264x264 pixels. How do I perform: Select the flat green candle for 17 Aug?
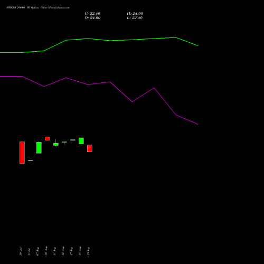(73, 140)
